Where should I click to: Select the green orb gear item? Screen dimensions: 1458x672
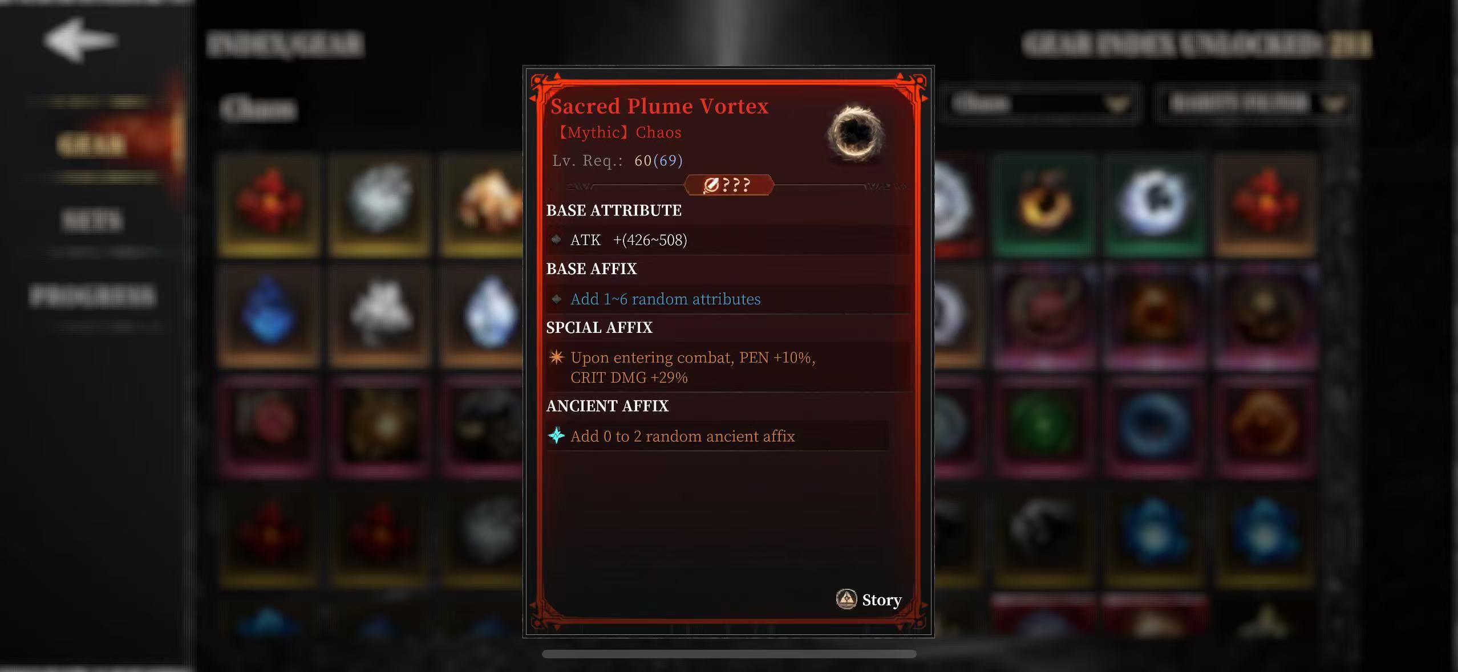[x=1044, y=425]
